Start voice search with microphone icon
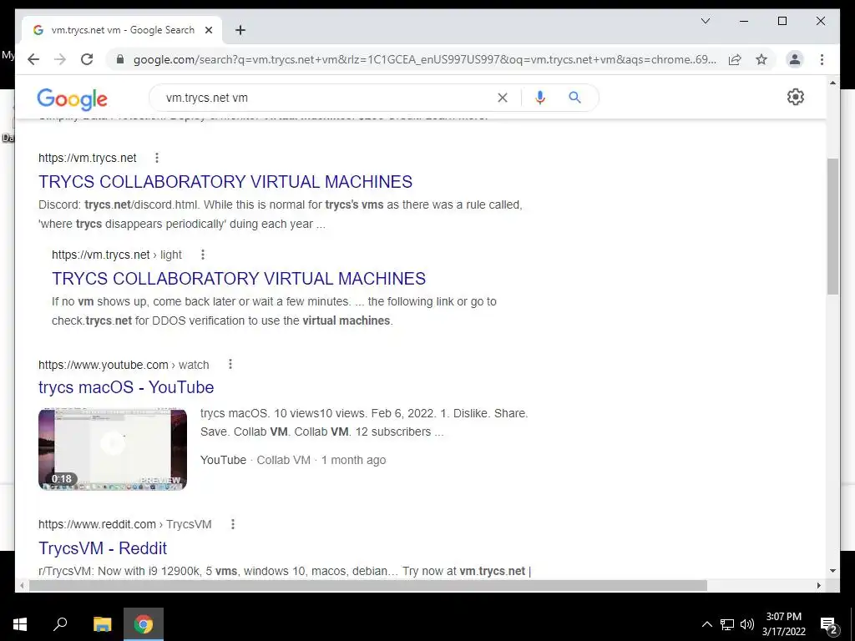 (x=540, y=98)
